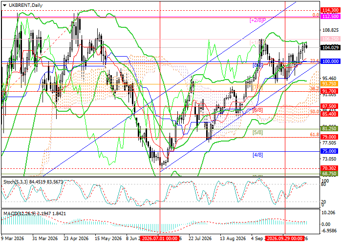Select the 87.500 red price label

click(x=329, y=106)
